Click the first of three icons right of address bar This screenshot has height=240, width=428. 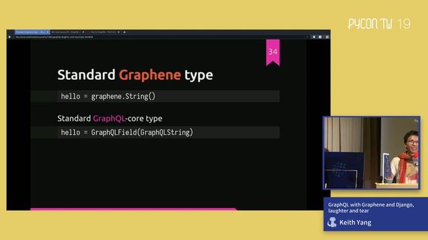[314, 37]
